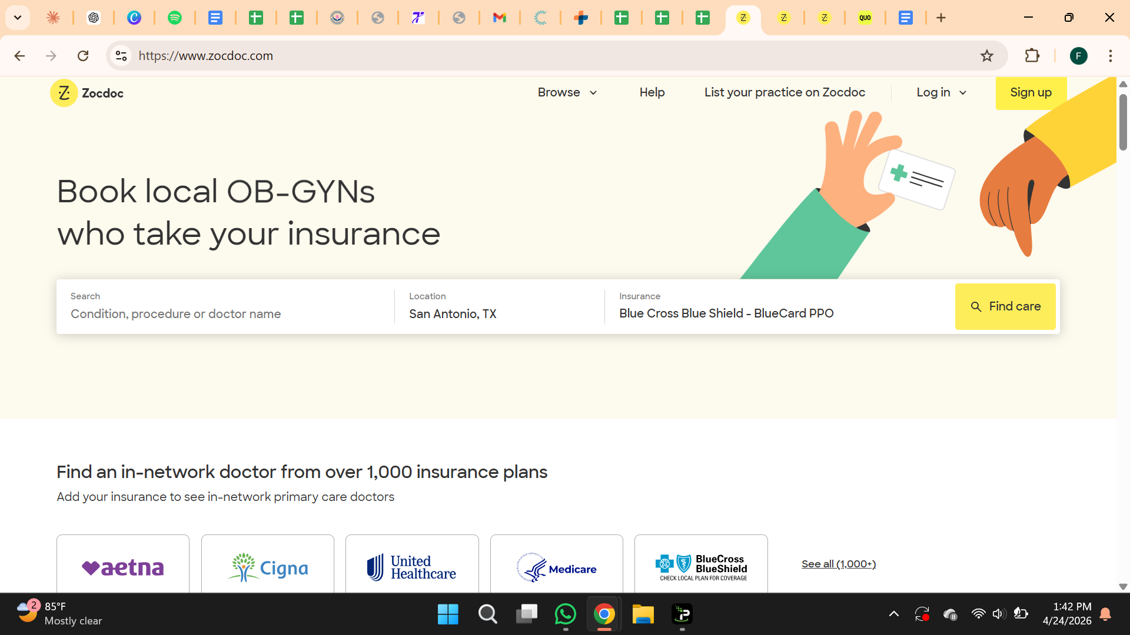Switch to the Gmail browser tab

click(500, 18)
